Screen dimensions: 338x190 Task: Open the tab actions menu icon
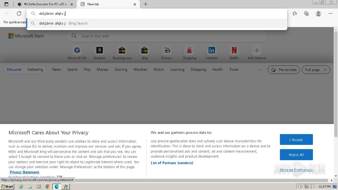coord(6,4)
